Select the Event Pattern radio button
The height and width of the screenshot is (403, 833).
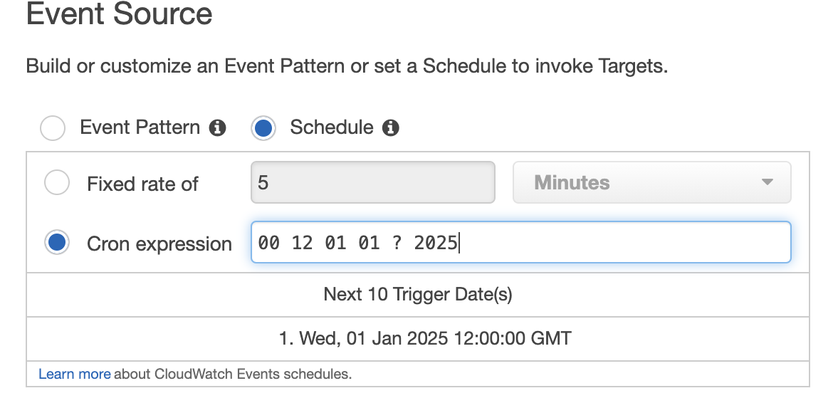pyautogui.click(x=53, y=129)
